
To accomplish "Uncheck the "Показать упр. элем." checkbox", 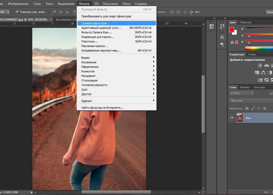I will click(17, 12).
